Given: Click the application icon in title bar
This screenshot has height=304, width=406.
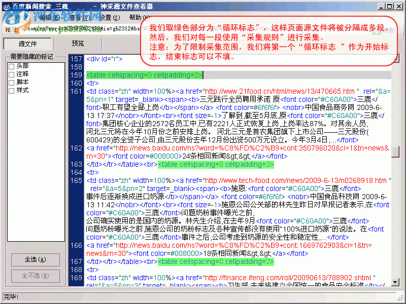Looking at the screenshot, I should pos(7,6).
